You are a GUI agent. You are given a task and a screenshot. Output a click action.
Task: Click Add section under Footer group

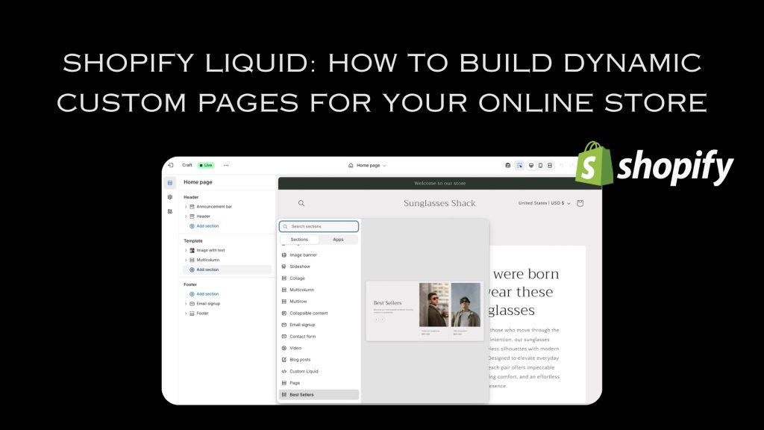click(204, 294)
